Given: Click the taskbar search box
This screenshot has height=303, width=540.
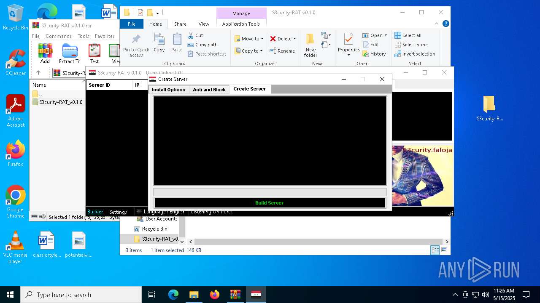Looking at the screenshot, I should pyautogui.click(x=81, y=295).
